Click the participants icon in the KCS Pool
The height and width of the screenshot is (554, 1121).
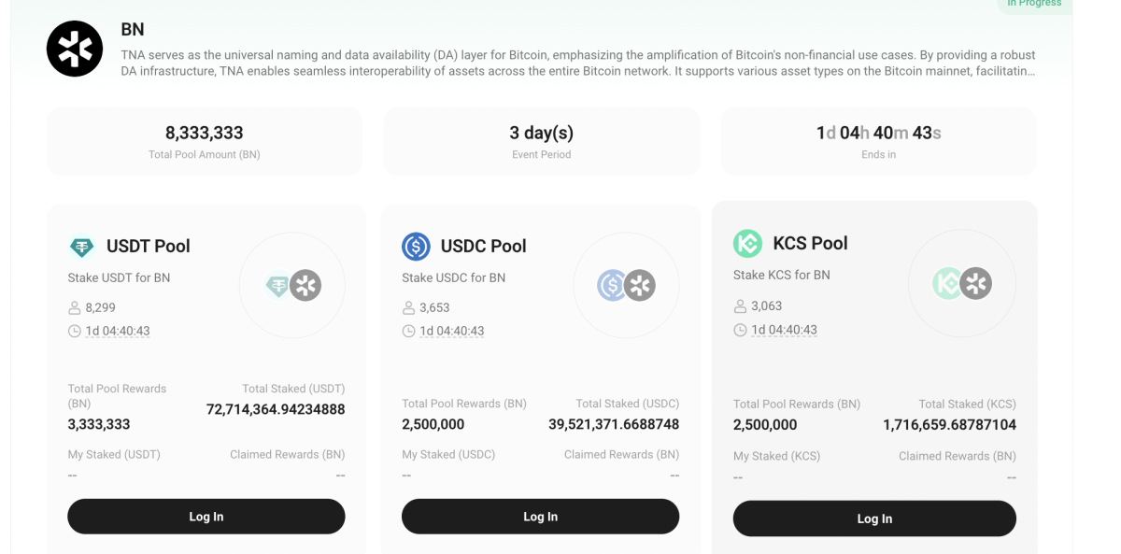pyautogui.click(x=739, y=305)
